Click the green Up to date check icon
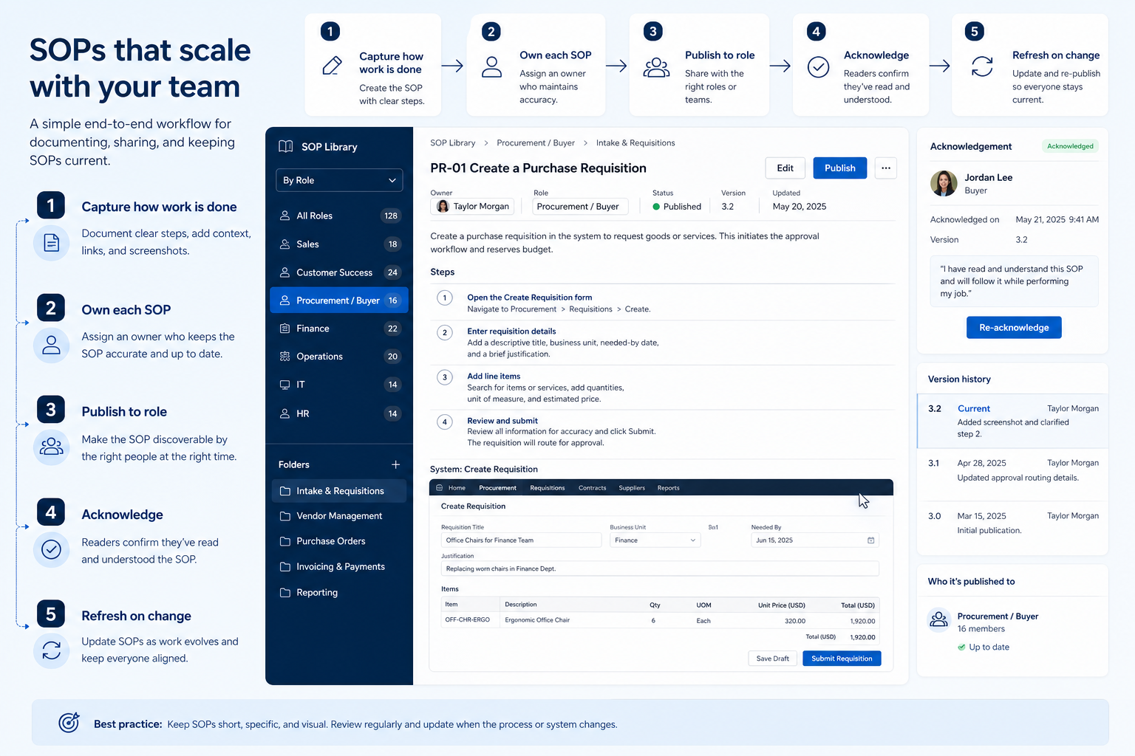The height and width of the screenshot is (756, 1135). pyautogui.click(x=961, y=647)
